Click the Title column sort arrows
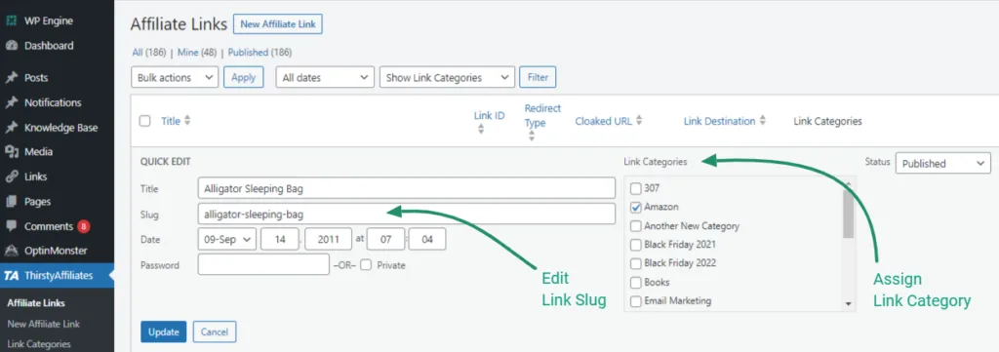 point(187,121)
